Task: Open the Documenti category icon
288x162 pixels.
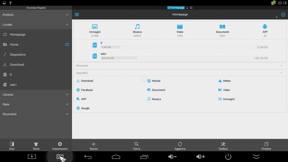Action: click(222, 27)
